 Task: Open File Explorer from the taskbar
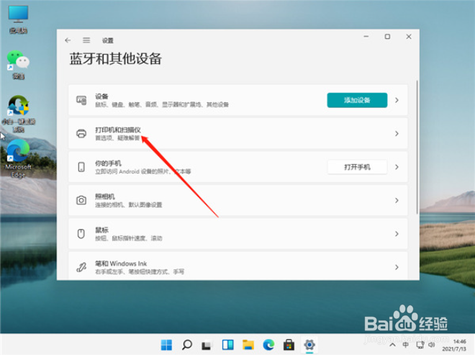pyautogui.click(x=248, y=345)
